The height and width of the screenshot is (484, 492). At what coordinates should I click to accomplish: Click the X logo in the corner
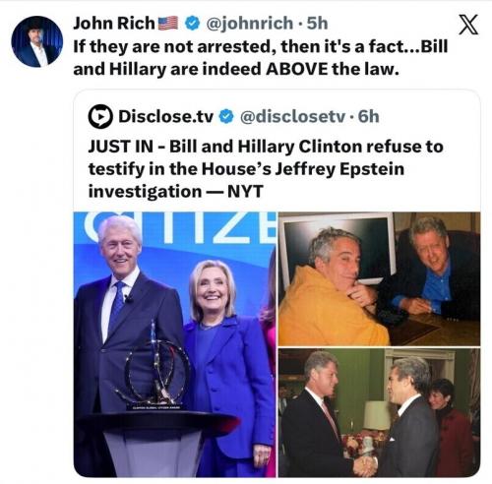pos(468,25)
